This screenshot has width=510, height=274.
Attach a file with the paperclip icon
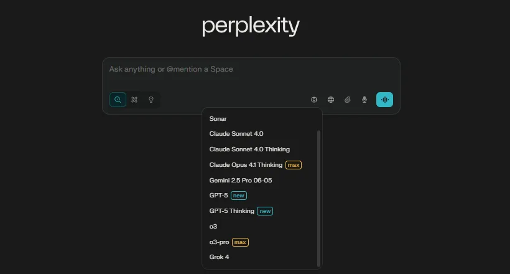[x=348, y=100]
